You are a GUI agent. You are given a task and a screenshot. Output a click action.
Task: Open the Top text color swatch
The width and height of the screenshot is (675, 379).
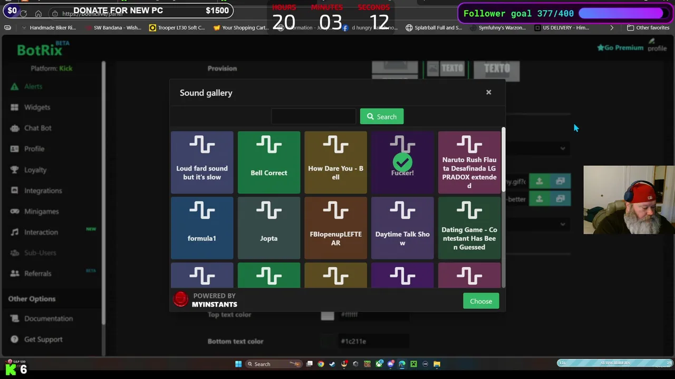[x=327, y=315]
